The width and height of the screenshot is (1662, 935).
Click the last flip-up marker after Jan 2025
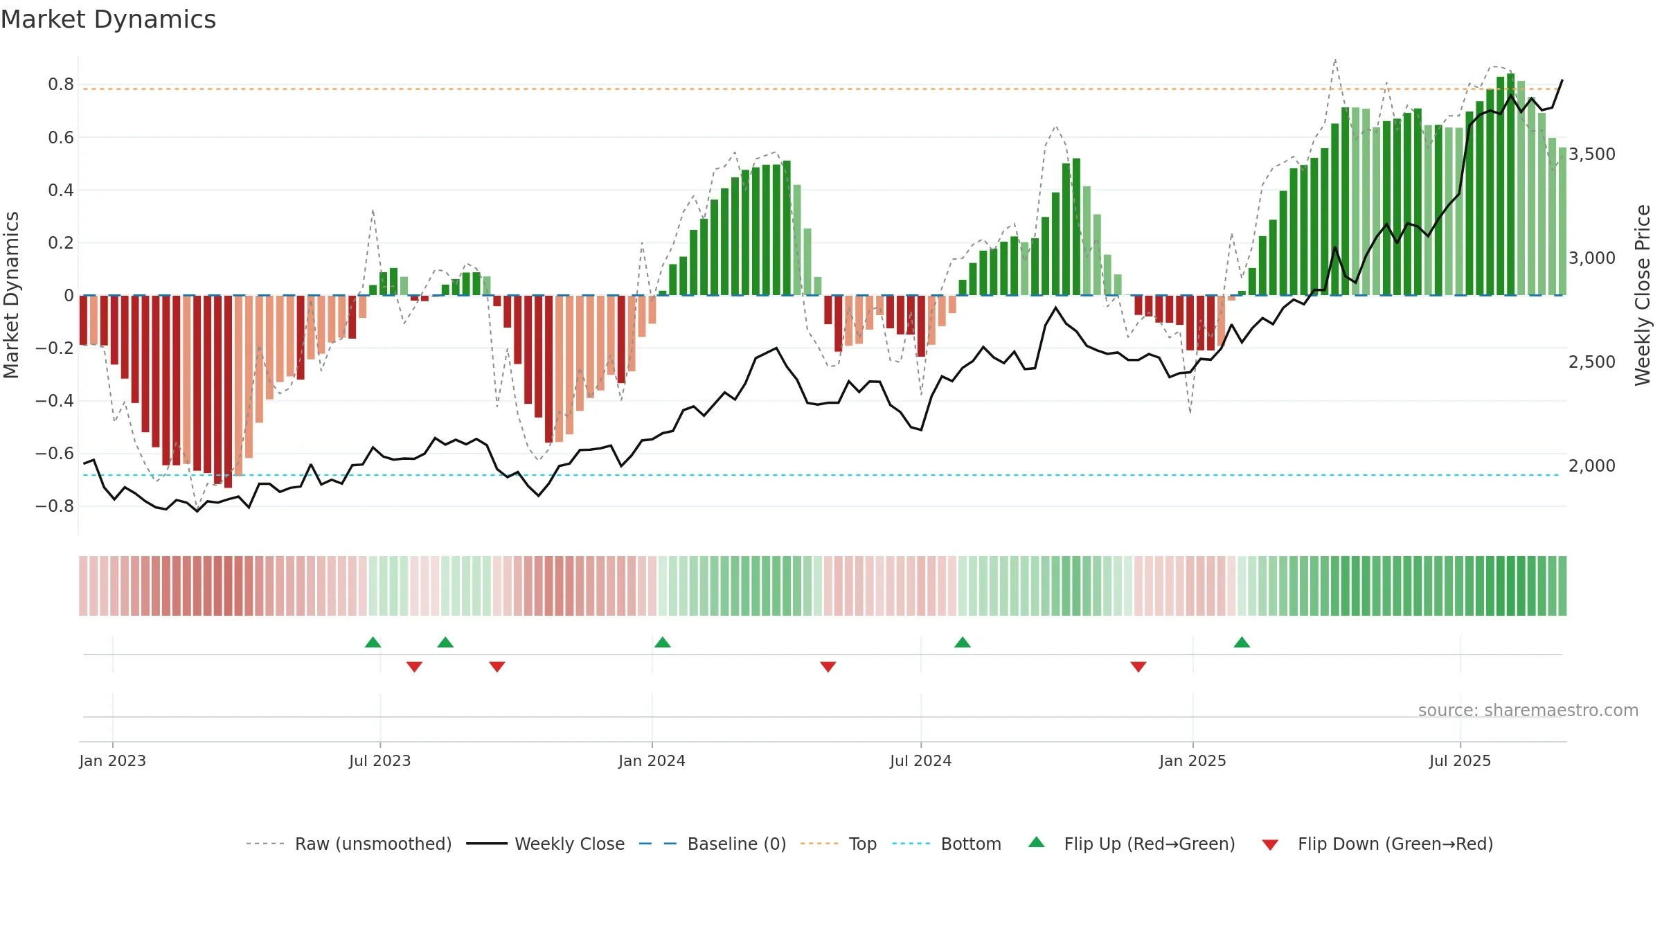(1242, 642)
